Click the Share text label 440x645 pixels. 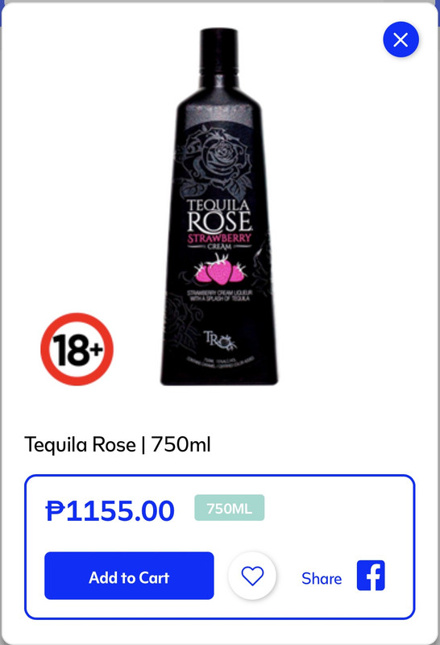pos(322,579)
